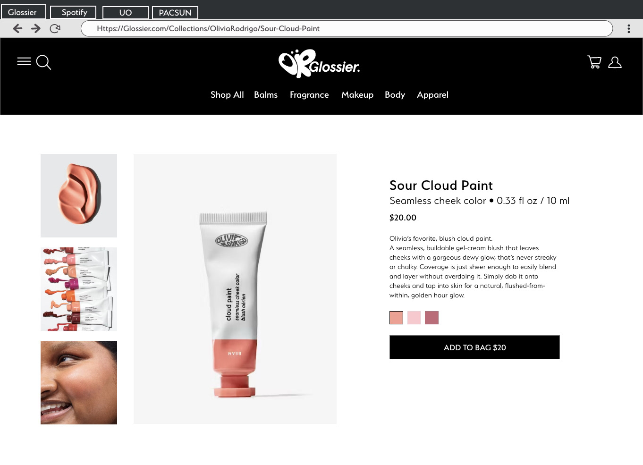This screenshot has height=465, width=643.
Task: Open the user account icon
Action: pos(615,62)
